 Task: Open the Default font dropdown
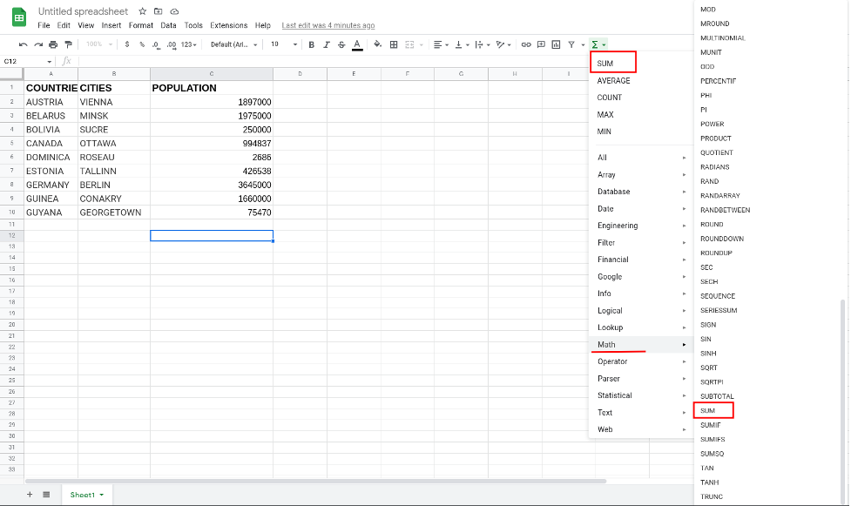234,44
